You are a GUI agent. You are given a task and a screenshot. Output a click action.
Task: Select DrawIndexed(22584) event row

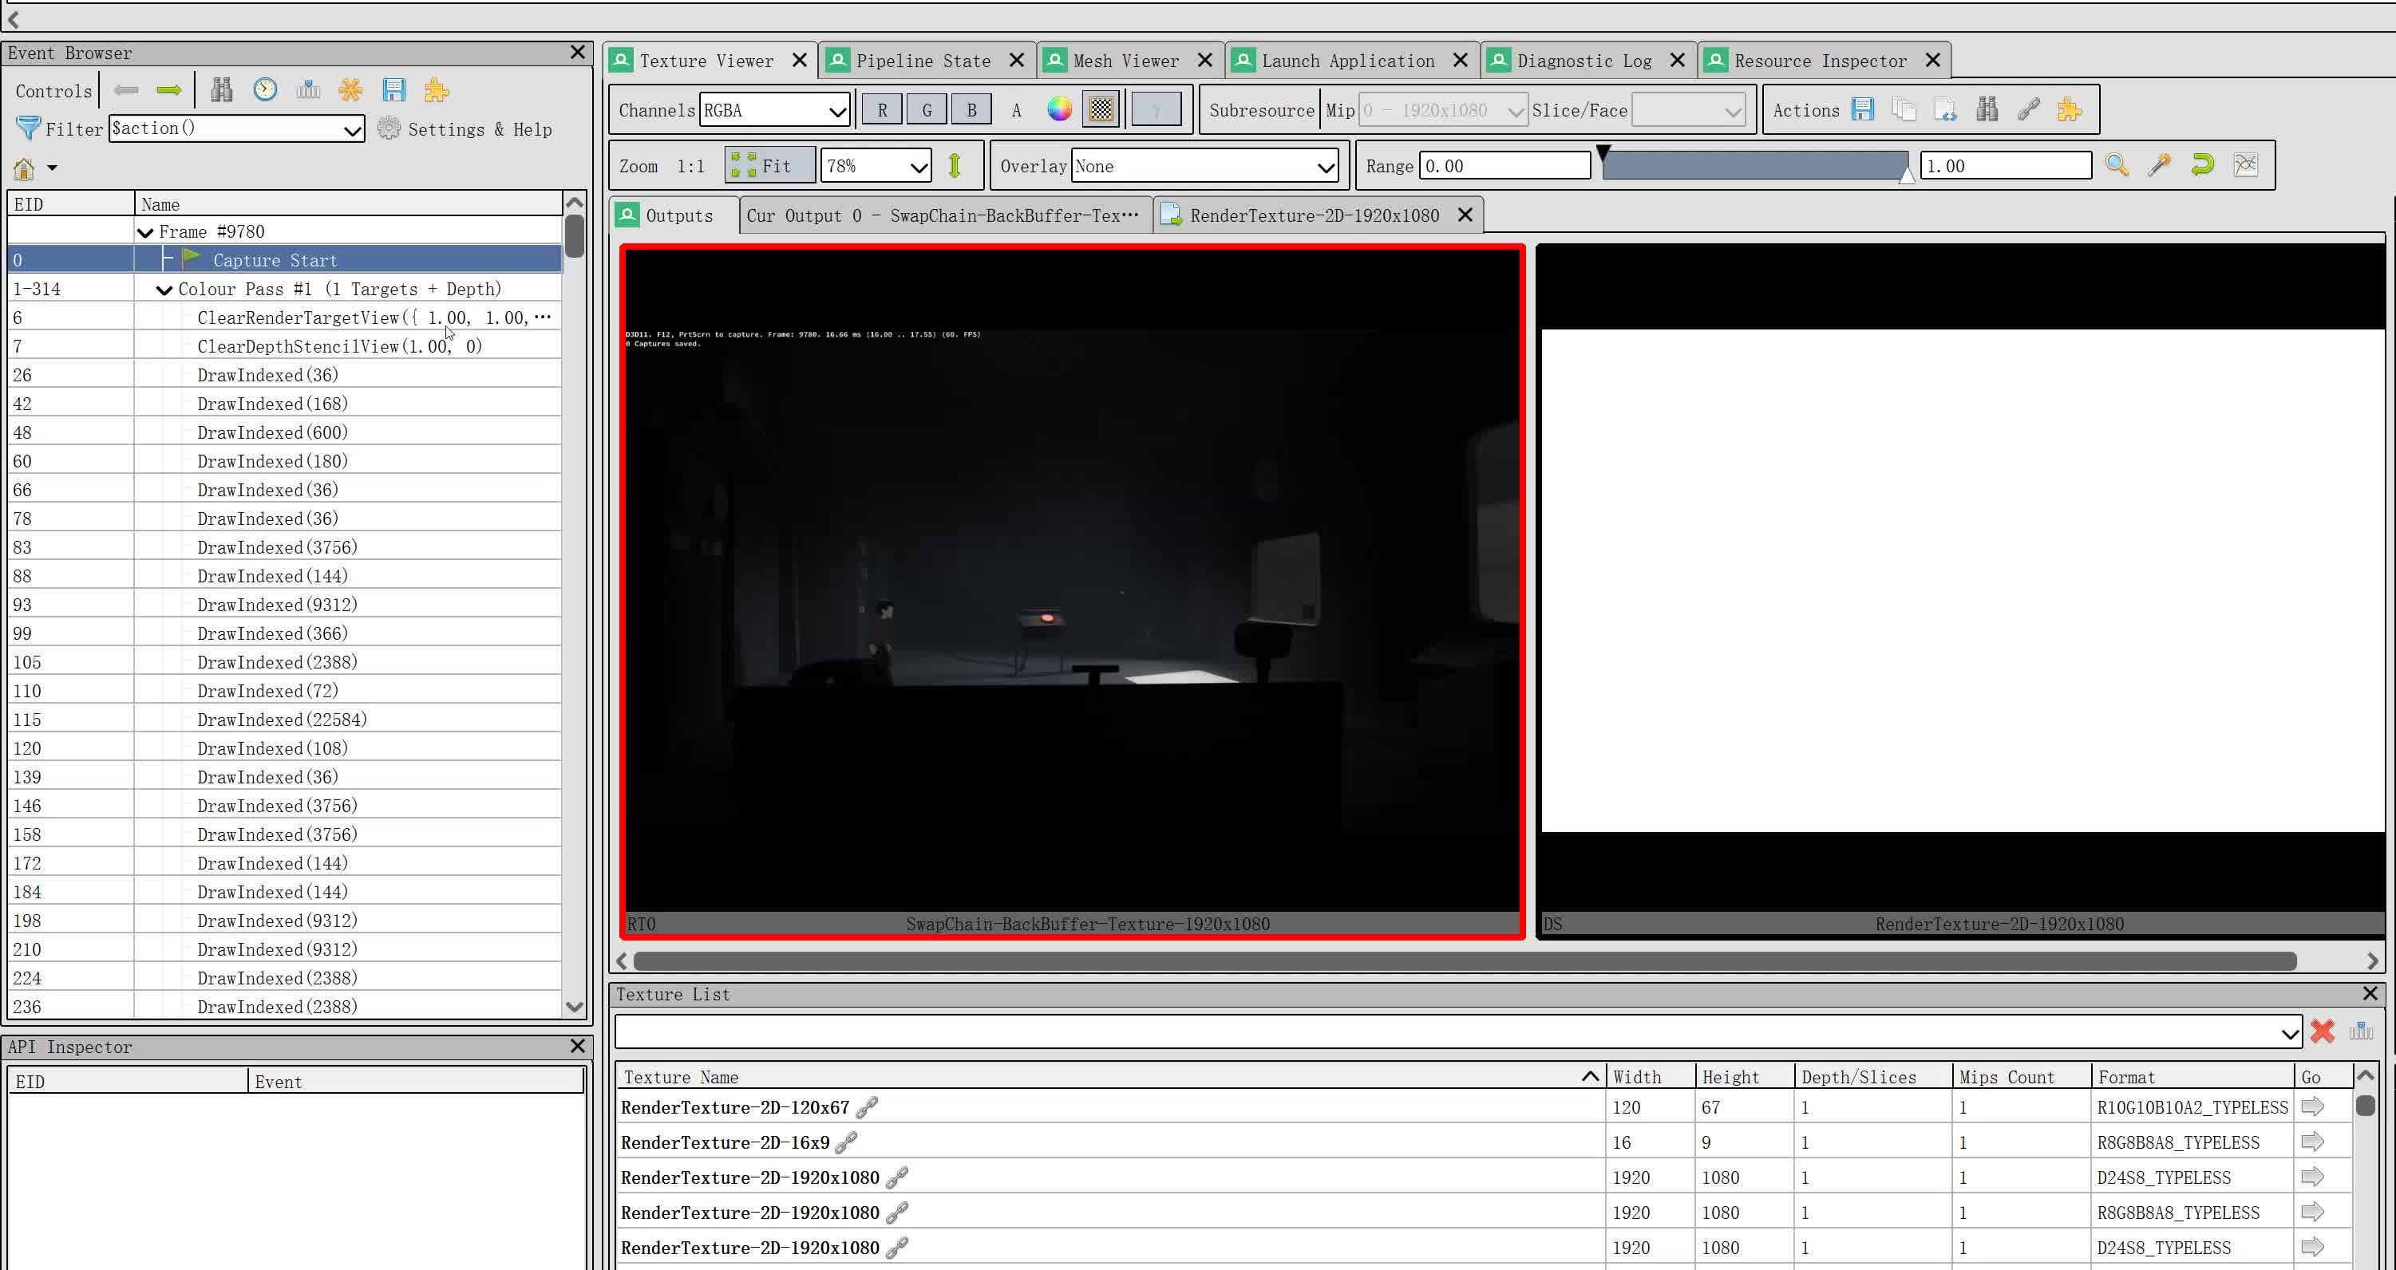[x=282, y=720]
